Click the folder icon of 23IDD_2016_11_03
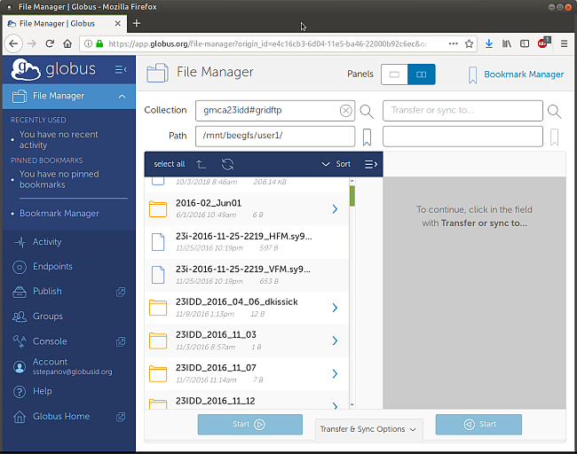 pos(158,340)
